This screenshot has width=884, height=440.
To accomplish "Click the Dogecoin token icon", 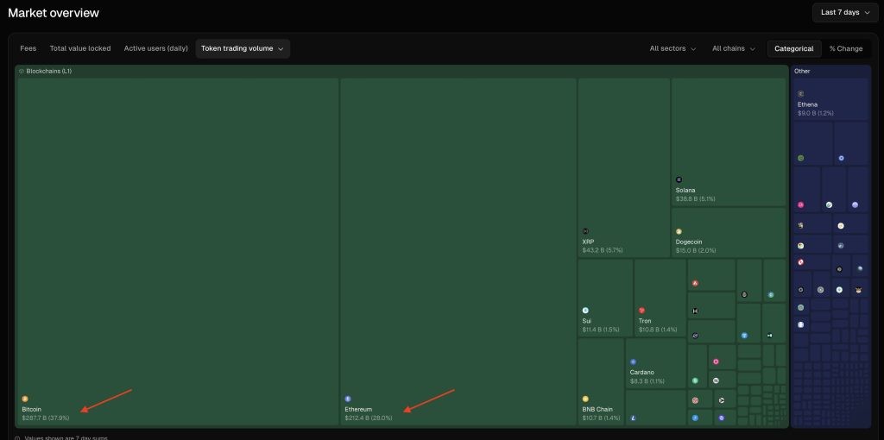I will (679, 231).
